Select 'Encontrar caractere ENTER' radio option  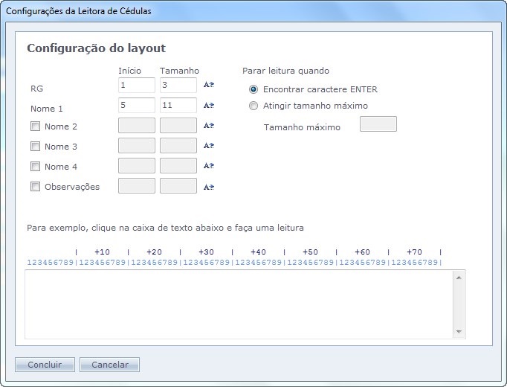tap(253, 89)
